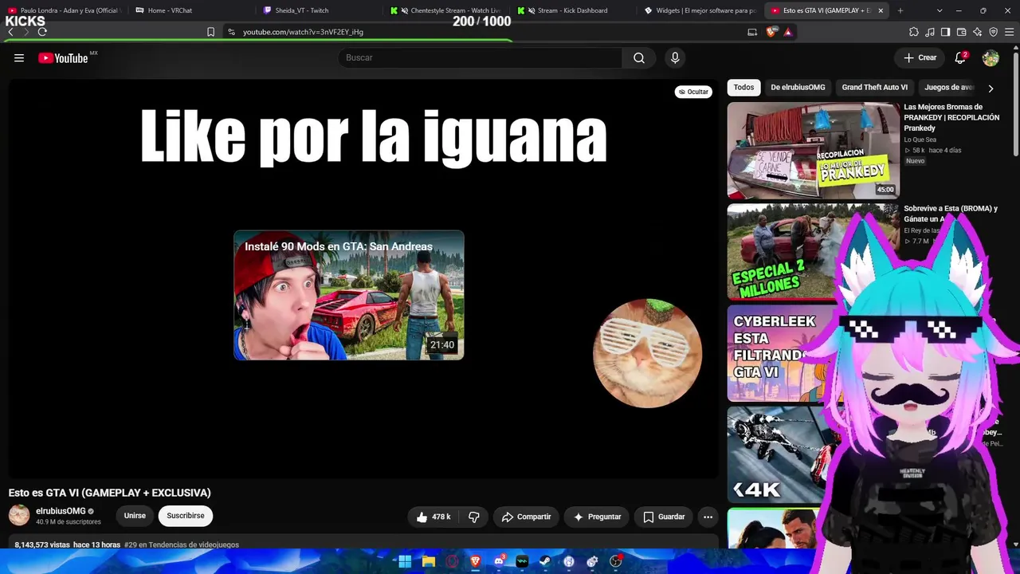Viewport: 1020px width, 574px height.
Task: Open the elrubiusOMG channel name link
Action: (61, 511)
